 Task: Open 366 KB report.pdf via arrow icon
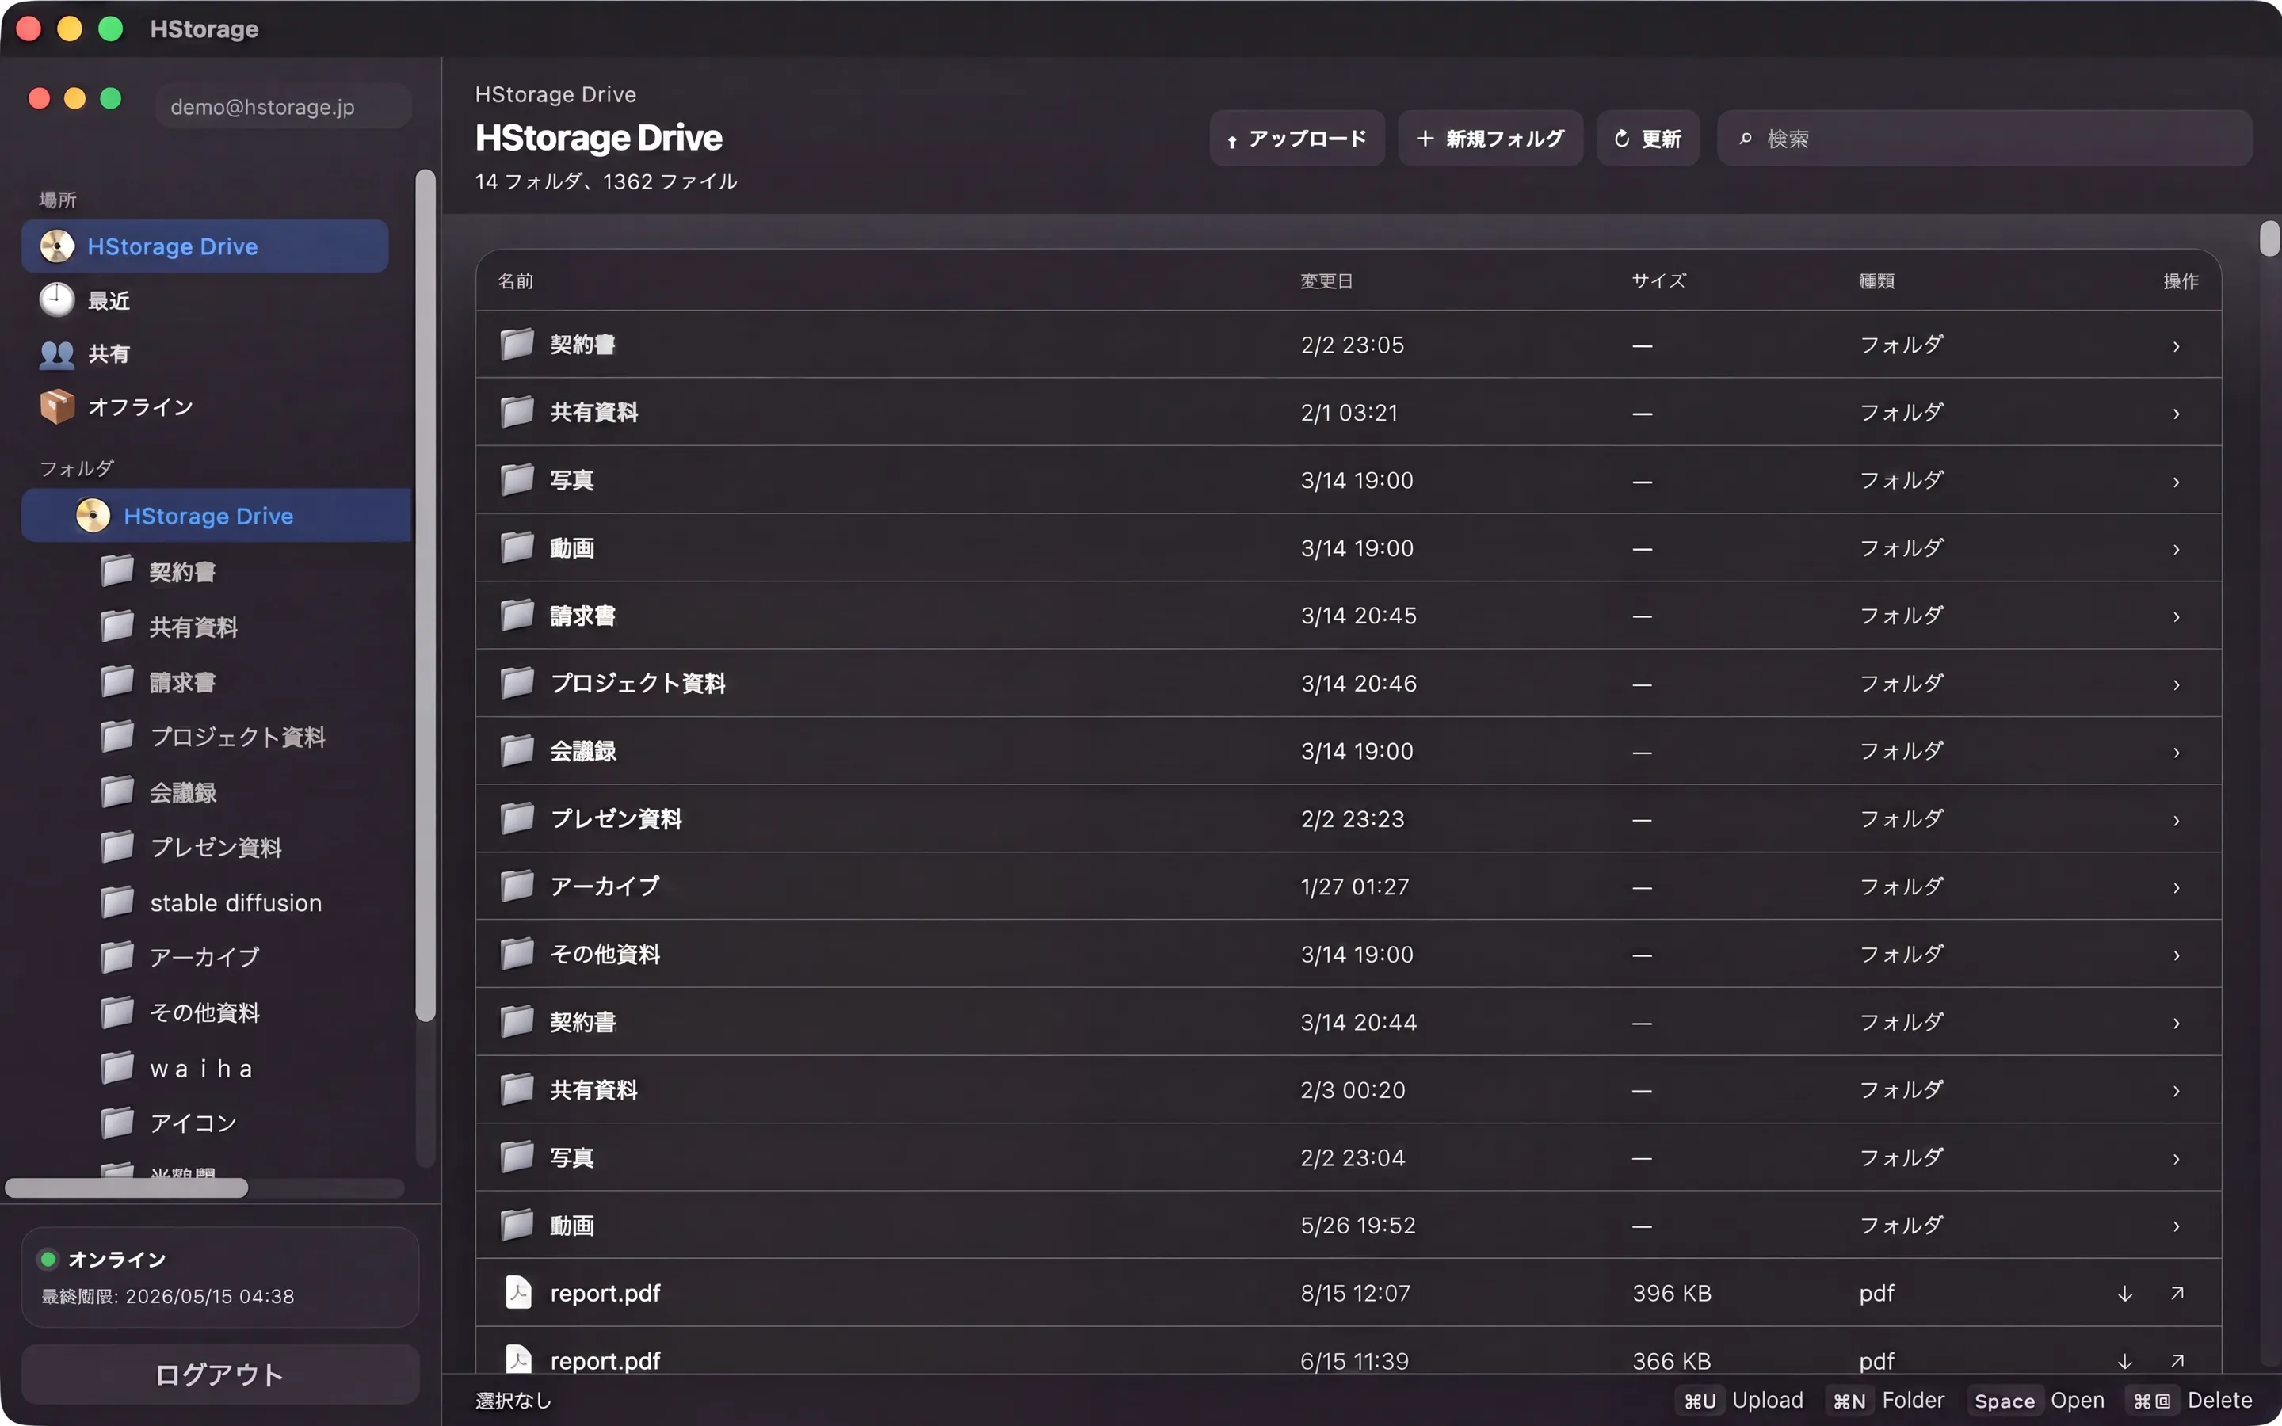click(x=2177, y=1361)
